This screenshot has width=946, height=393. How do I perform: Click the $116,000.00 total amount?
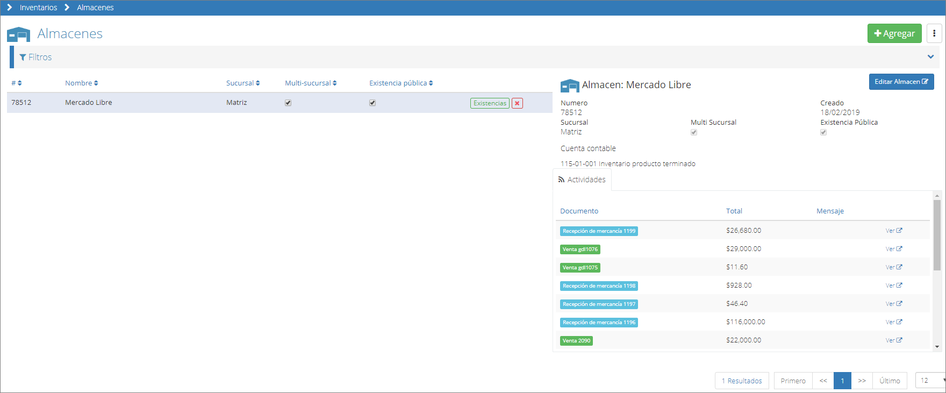(746, 322)
